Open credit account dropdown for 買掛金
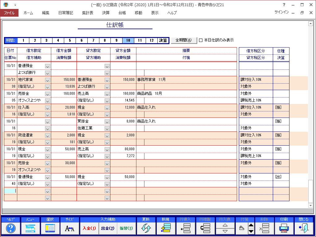Screen dimensions: 316x237 [107, 122]
